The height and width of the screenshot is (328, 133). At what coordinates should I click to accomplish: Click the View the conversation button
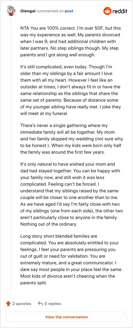pyautogui.click(x=66, y=317)
